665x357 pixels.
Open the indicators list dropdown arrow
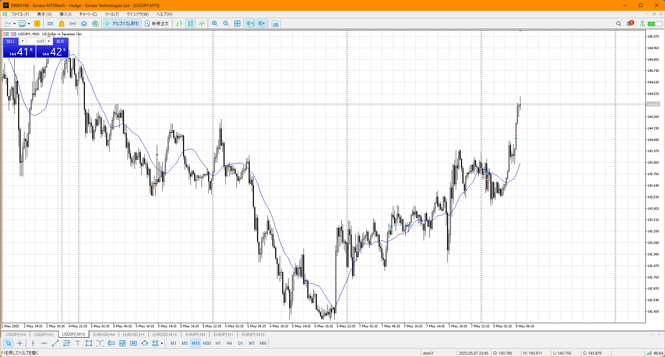29,24
